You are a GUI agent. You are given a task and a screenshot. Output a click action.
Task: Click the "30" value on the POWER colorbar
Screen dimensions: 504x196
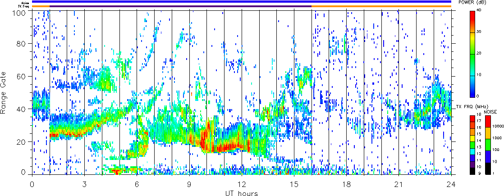(x=479, y=32)
